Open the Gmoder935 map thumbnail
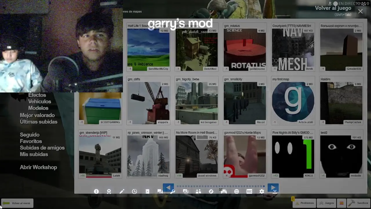Image resolution: width=371 pixels, height=209 pixels. [341, 50]
